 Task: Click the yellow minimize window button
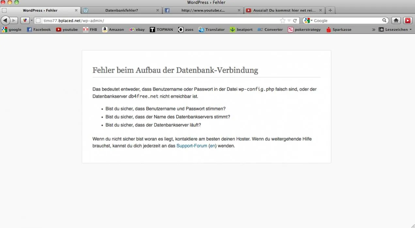pos(10,3)
